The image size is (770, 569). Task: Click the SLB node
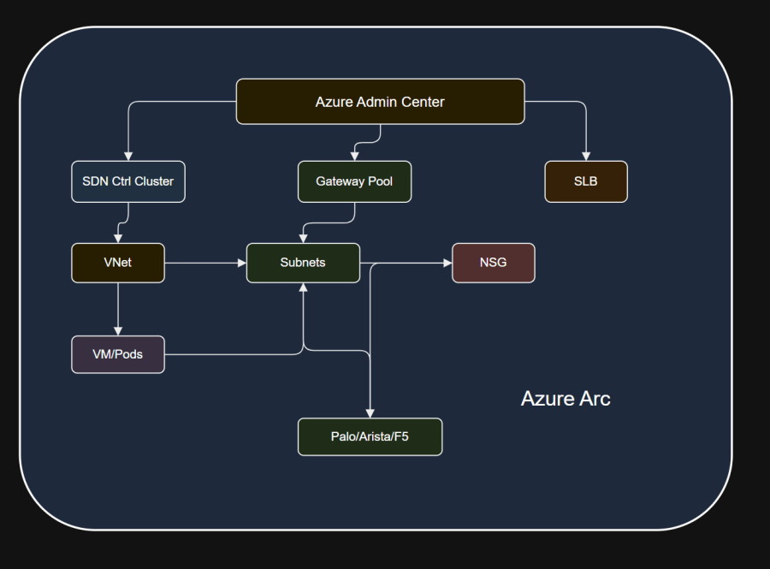[x=586, y=181]
